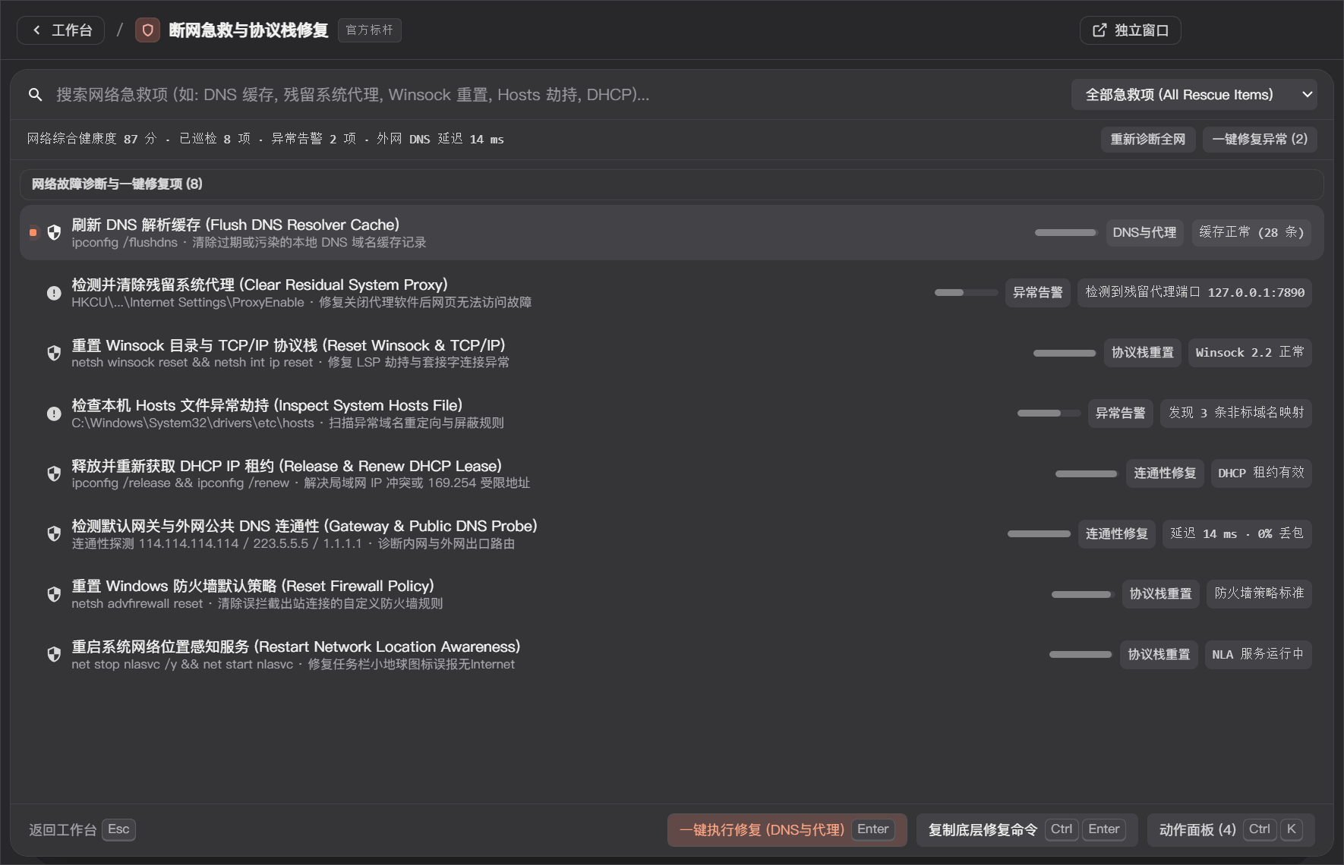Click the DNS与代理 tag on the Flush DNS row
This screenshot has height=865, width=1344.
coord(1144,232)
